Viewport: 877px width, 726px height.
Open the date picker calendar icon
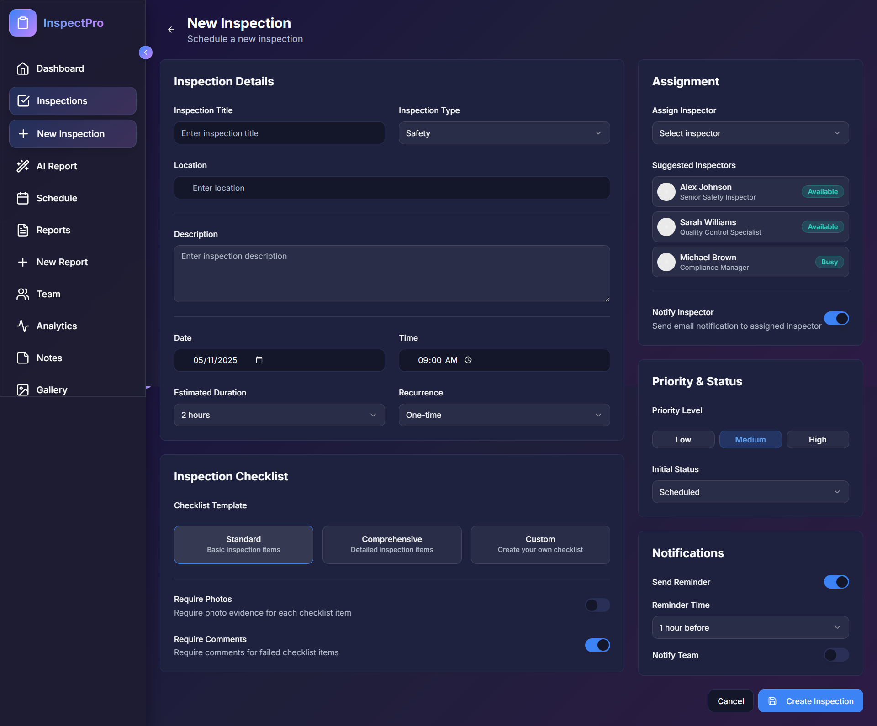pos(259,360)
